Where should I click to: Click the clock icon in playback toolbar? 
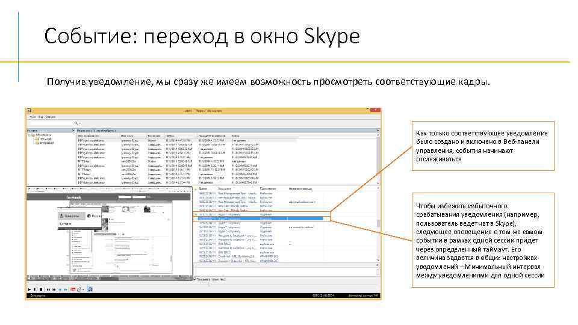tap(79, 289)
